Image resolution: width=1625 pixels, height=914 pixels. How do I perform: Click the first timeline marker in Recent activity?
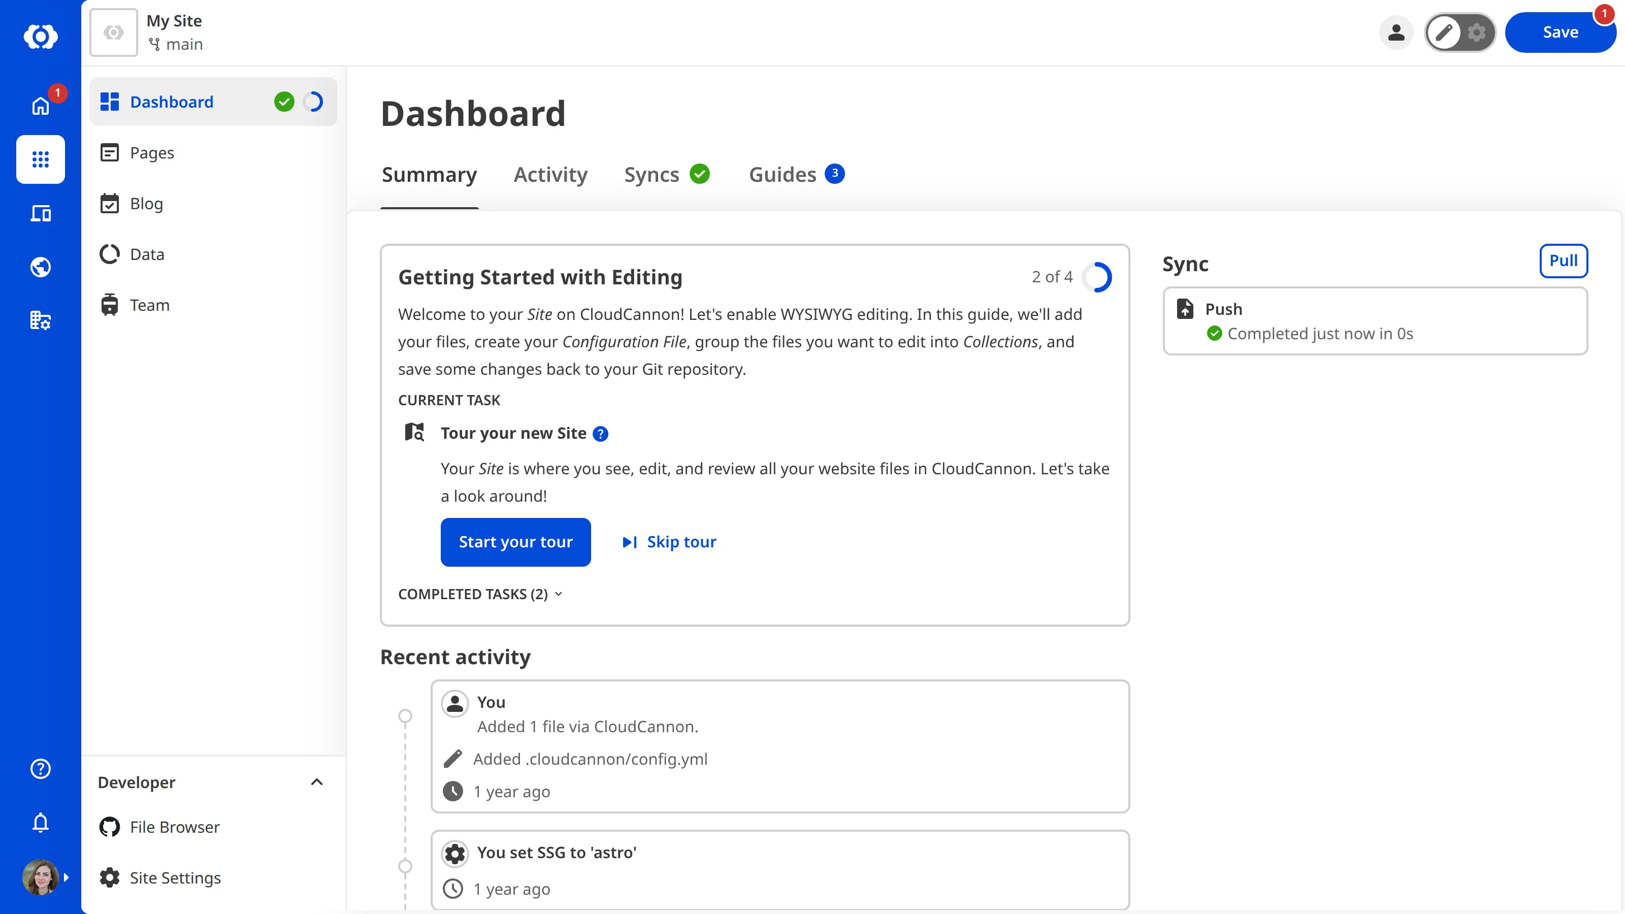[x=405, y=716]
